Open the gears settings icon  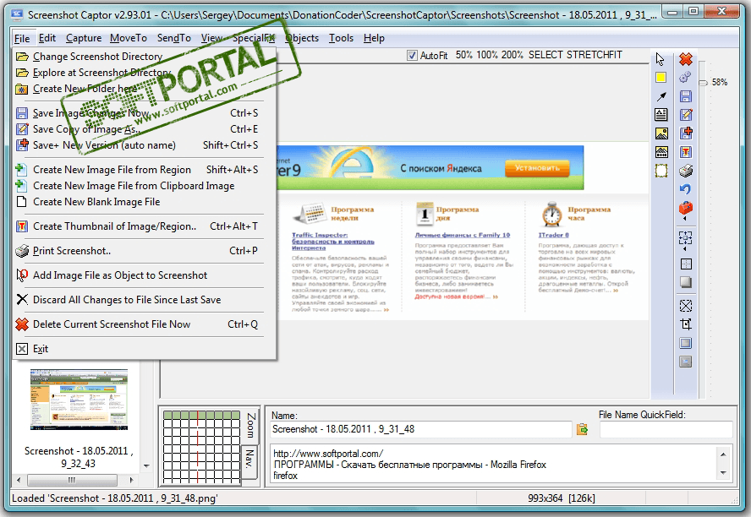pyautogui.click(x=686, y=77)
